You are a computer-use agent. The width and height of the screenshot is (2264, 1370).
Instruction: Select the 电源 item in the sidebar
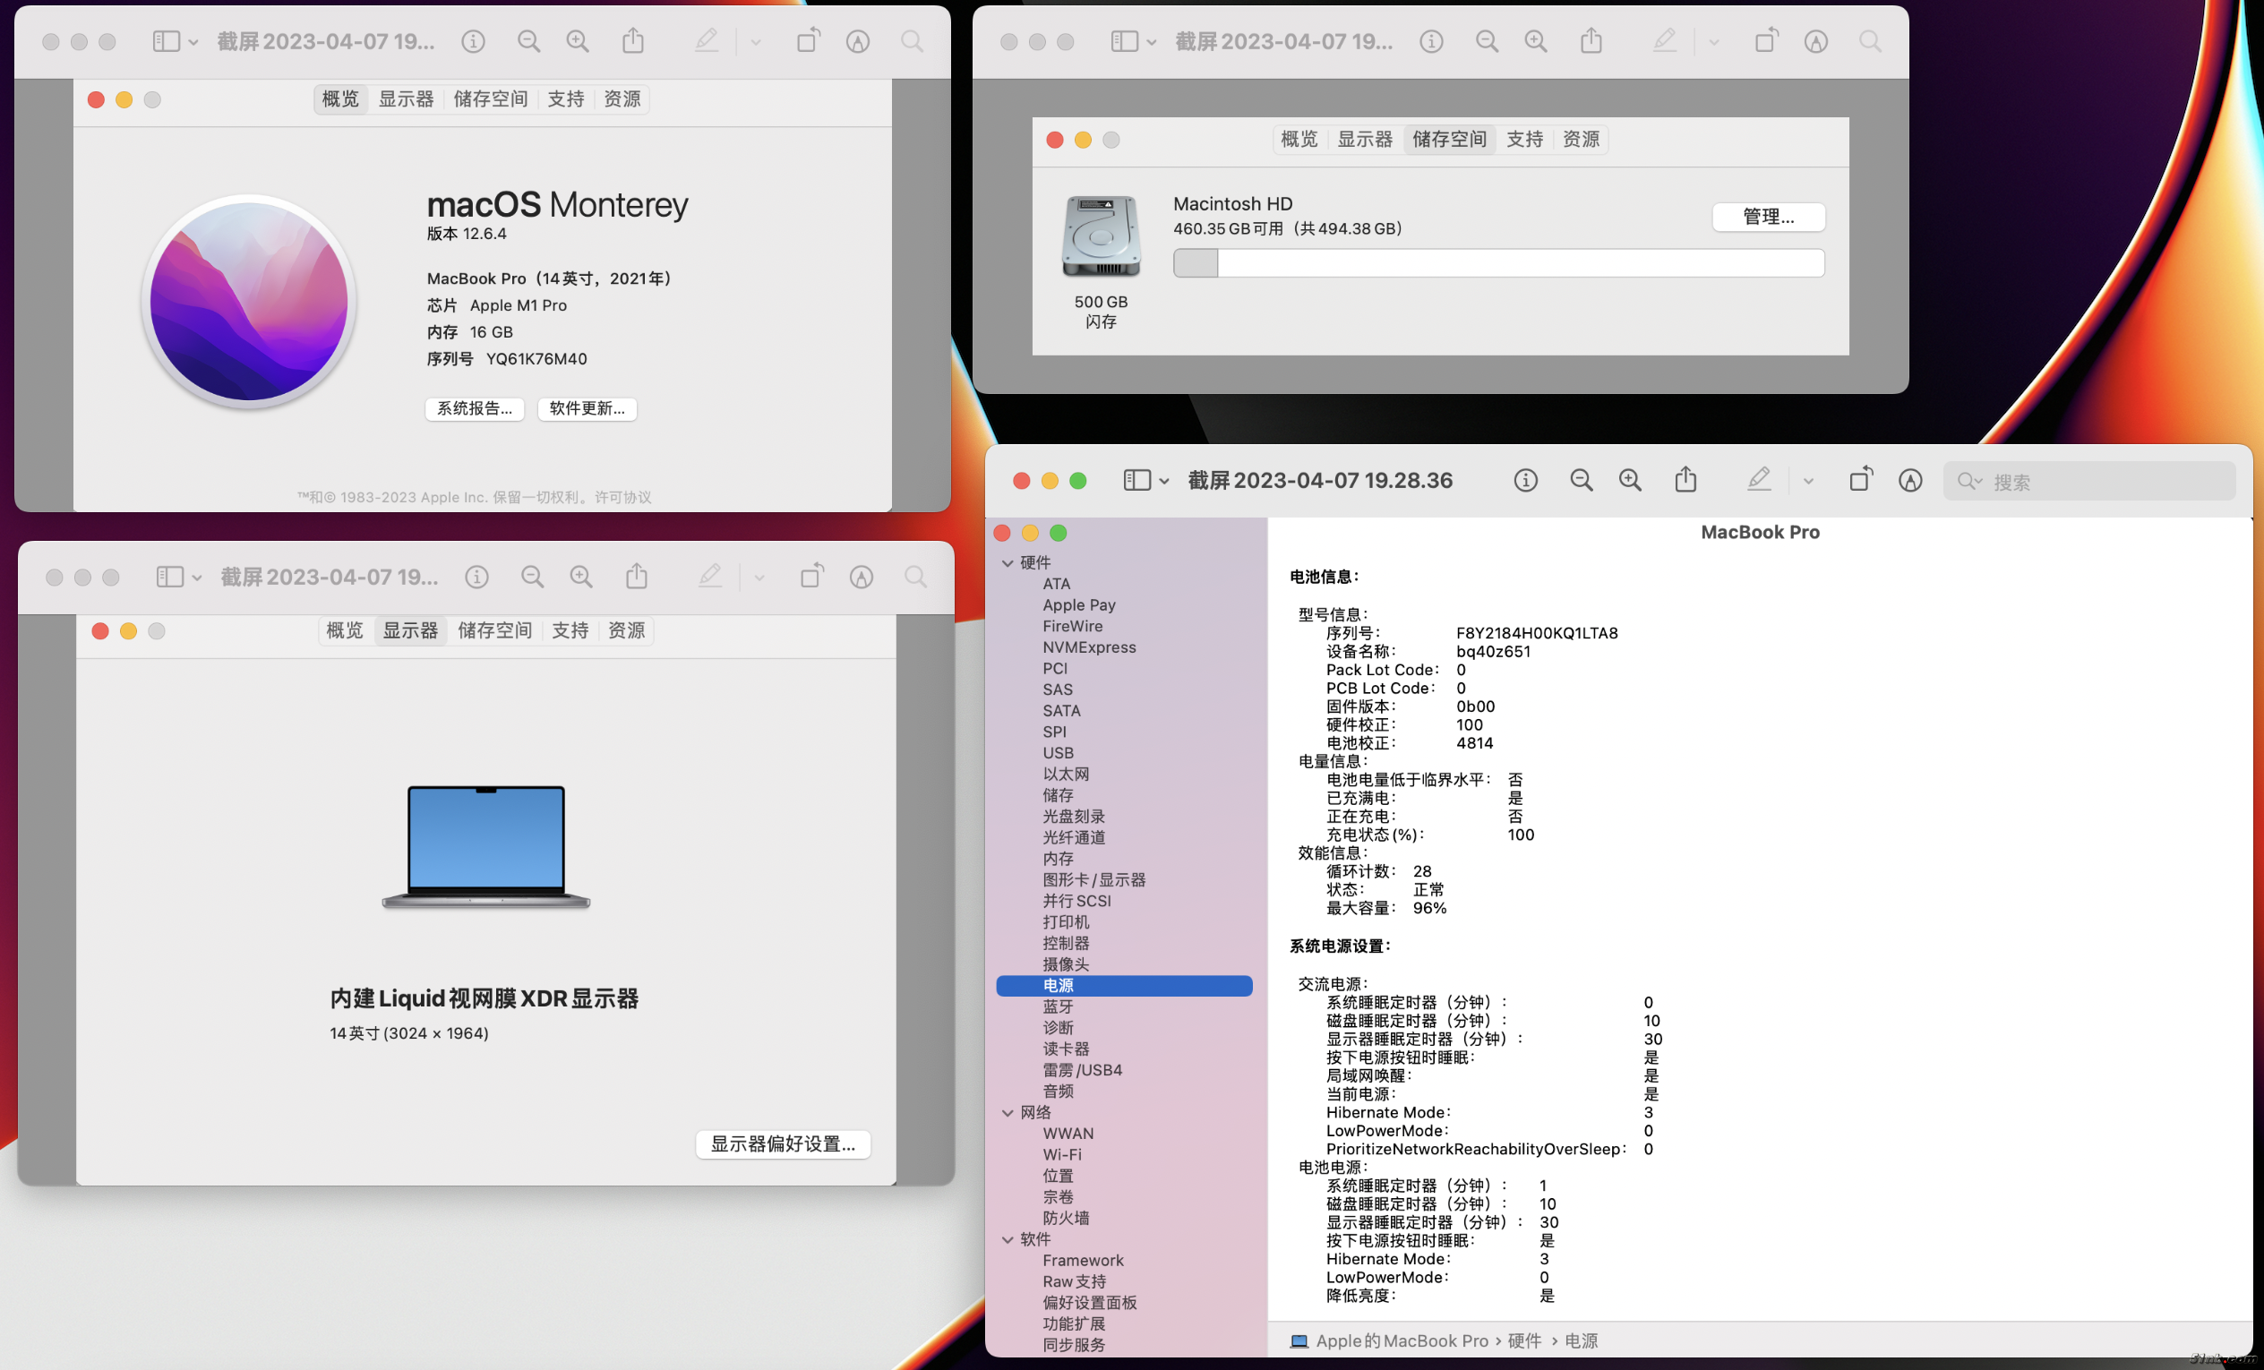[x=1124, y=986]
